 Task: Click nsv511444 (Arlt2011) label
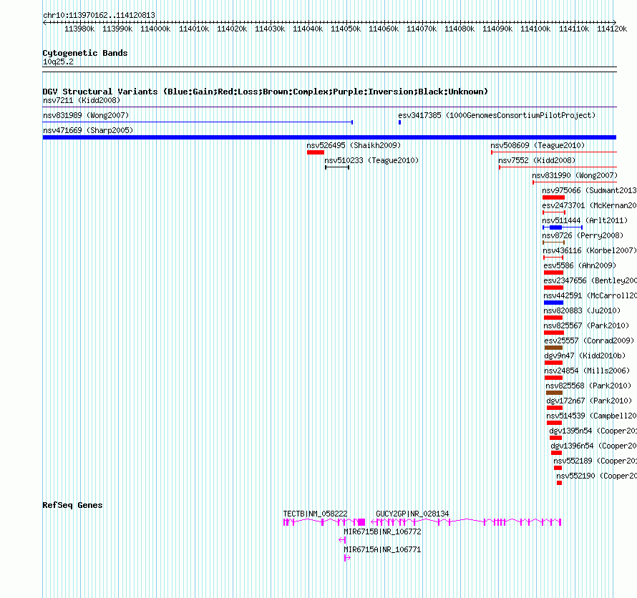(x=585, y=220)
